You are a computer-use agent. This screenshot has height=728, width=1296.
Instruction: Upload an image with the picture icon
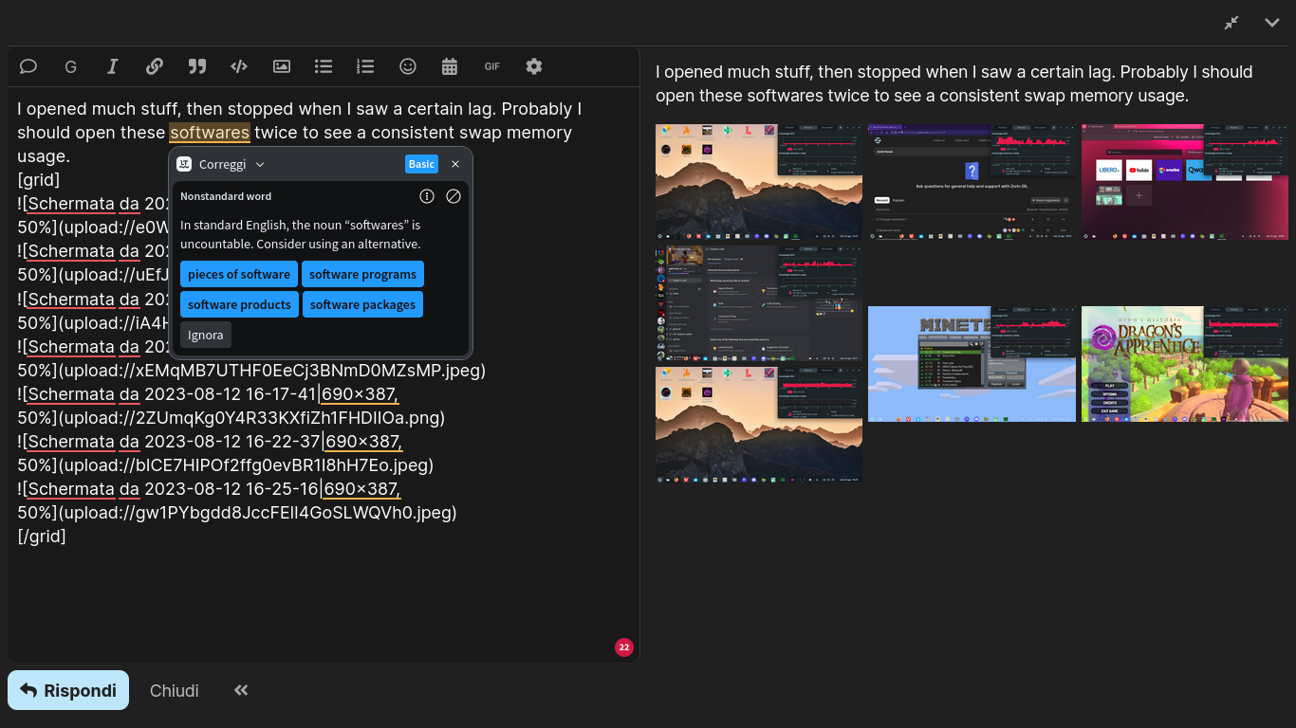click(282, 66)
